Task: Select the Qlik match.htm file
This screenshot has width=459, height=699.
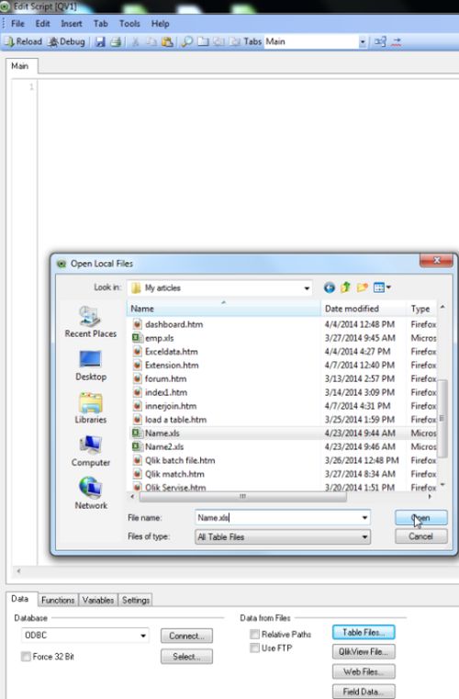Action: tap(174, 474)
